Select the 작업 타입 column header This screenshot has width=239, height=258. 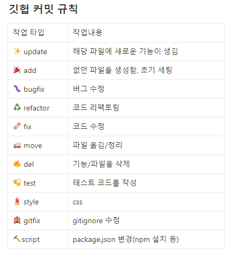38,33
